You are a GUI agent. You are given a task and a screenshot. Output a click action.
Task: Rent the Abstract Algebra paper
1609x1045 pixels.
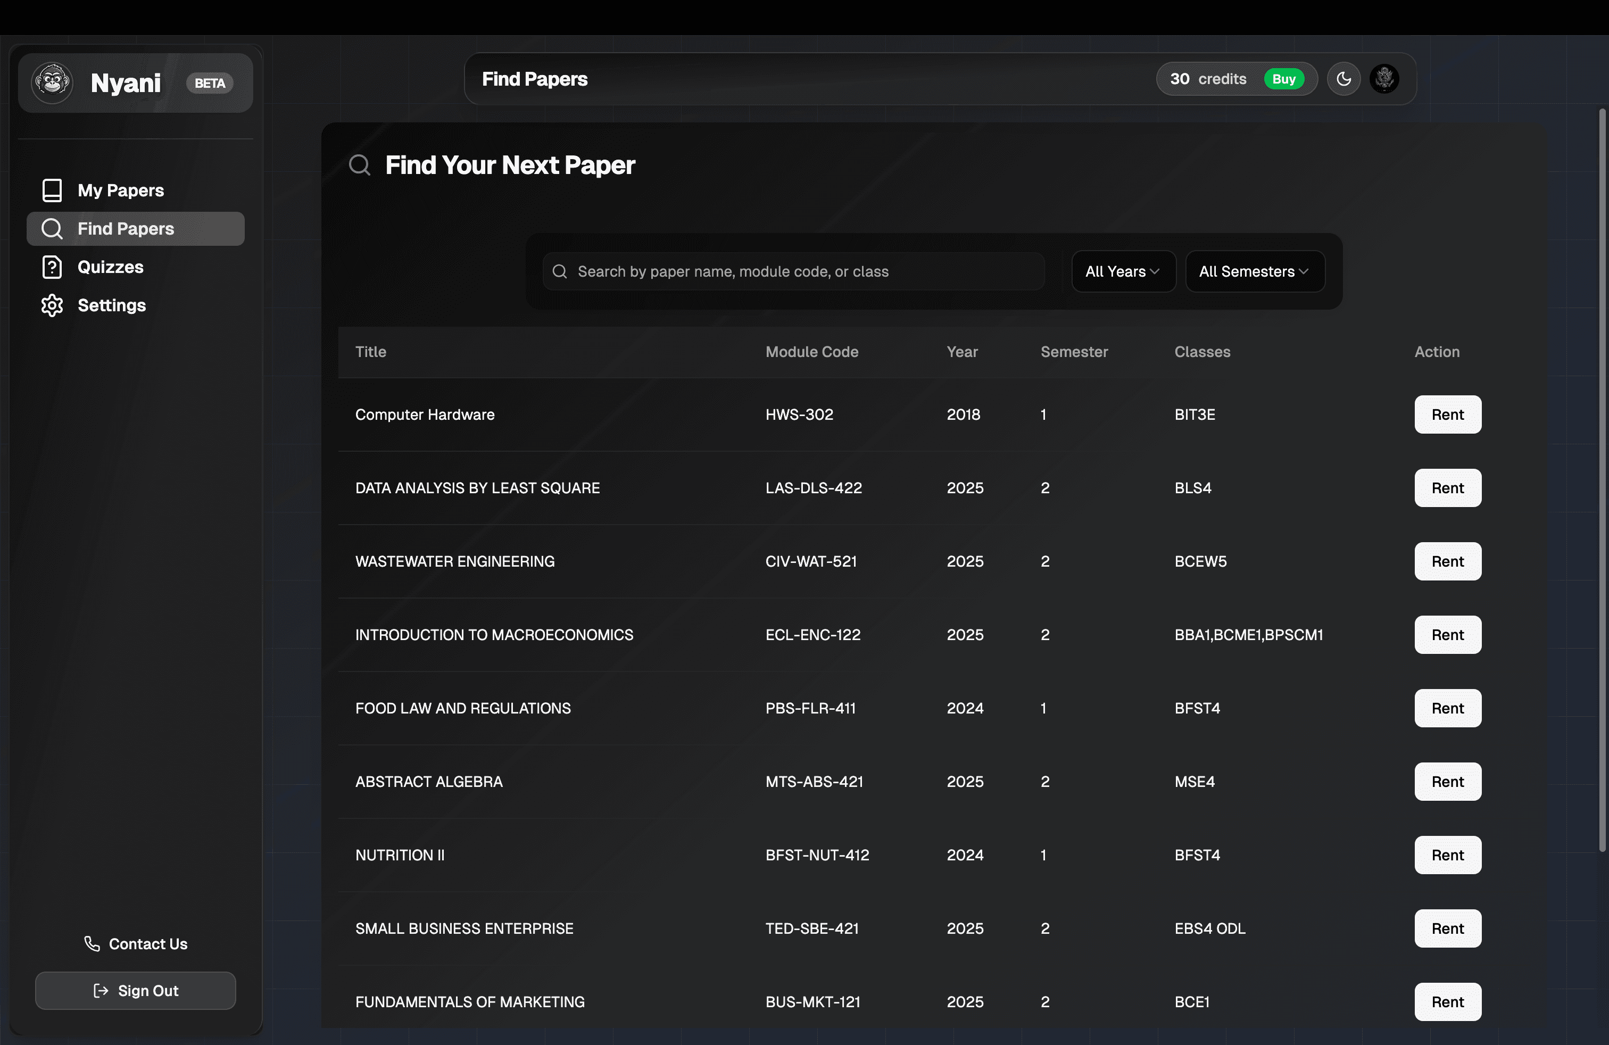tap(1447, 782)
